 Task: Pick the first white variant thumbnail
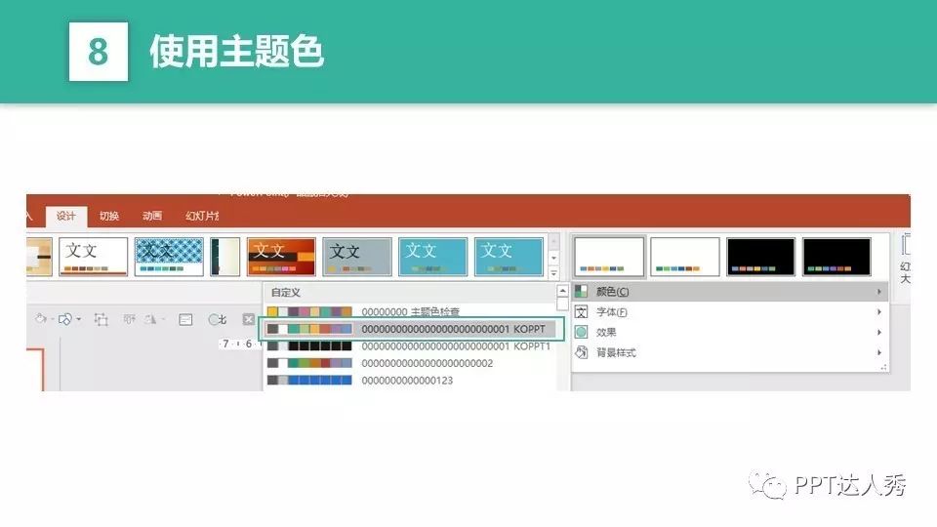tap(609, 257)
